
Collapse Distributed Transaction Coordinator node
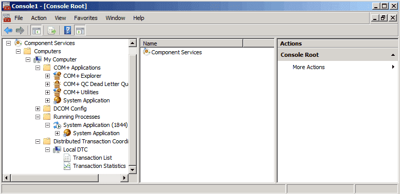(x=38, y=141)
